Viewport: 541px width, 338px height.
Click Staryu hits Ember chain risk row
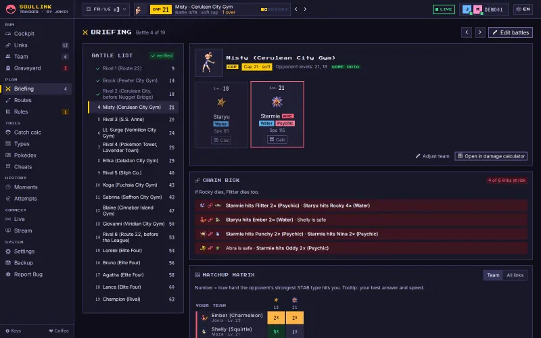pyautogui.click(x=361, y=220)
